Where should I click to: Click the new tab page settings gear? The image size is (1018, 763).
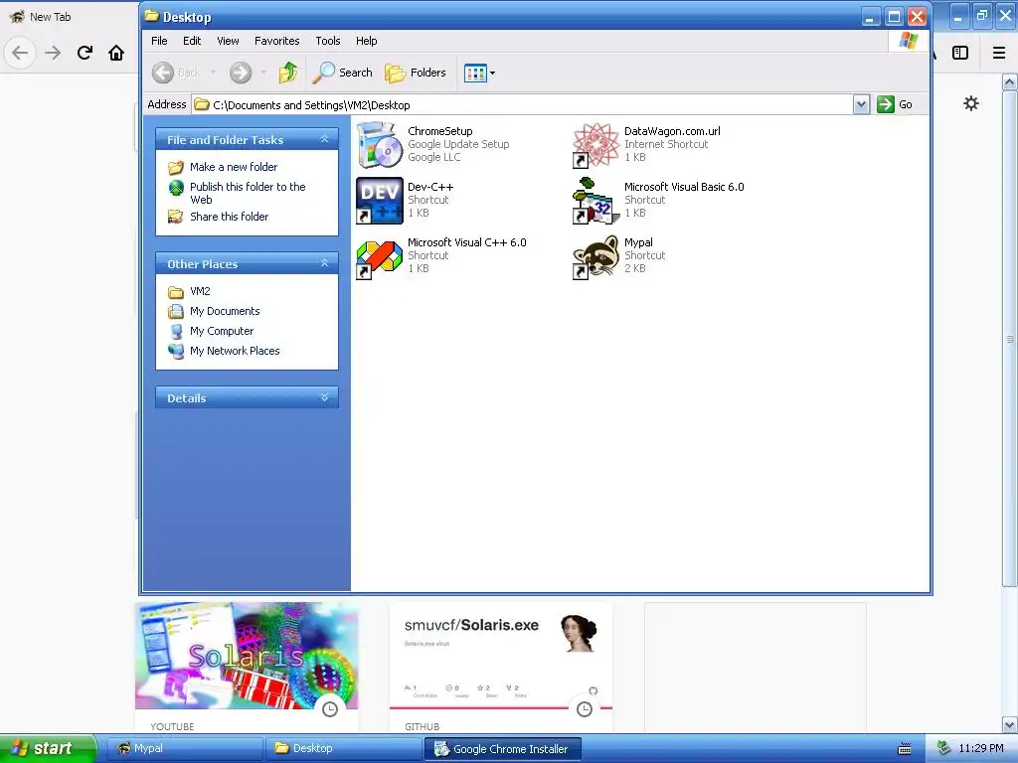point(970,103)
